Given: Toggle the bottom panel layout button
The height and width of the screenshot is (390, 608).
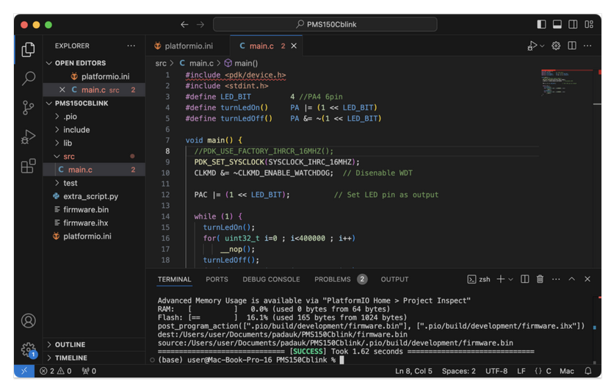Looking at the screenshot, I should 557,24.
